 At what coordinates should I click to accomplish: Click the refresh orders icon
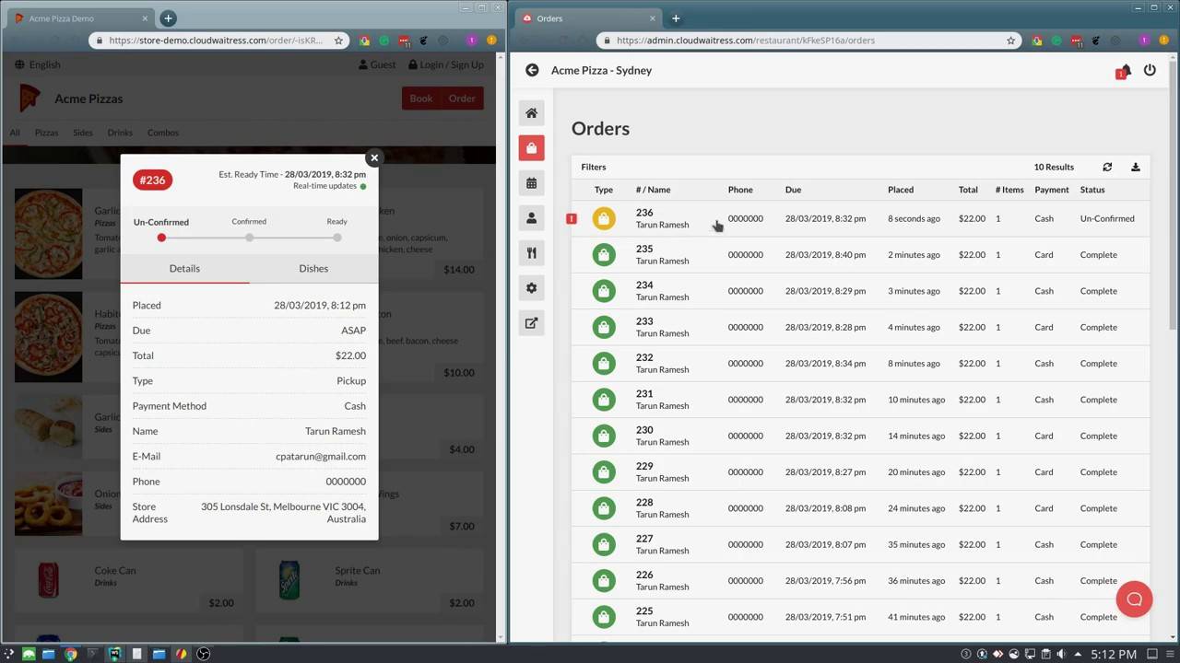pyautogui.click(x=1107, y=167)
